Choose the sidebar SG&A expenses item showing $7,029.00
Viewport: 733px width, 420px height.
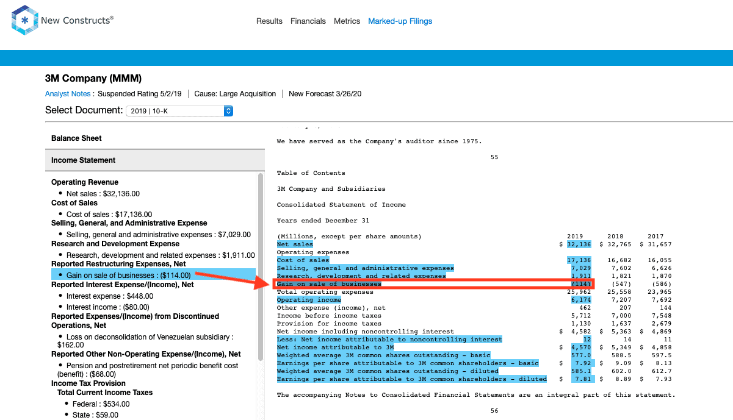click(x=159, y=235)
